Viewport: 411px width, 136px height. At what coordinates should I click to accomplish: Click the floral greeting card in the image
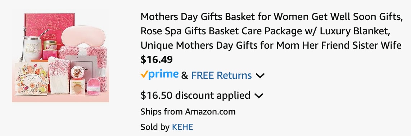coord(32,78)
